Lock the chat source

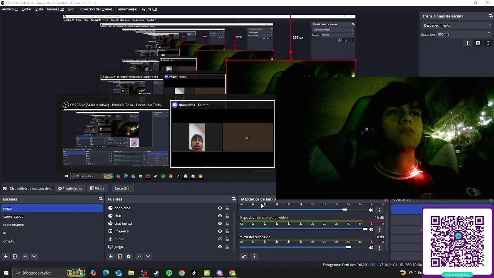227,216
